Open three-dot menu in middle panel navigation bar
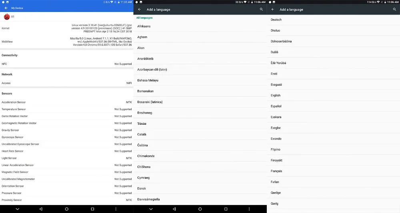400x213 pixels. tap(249, 209)
